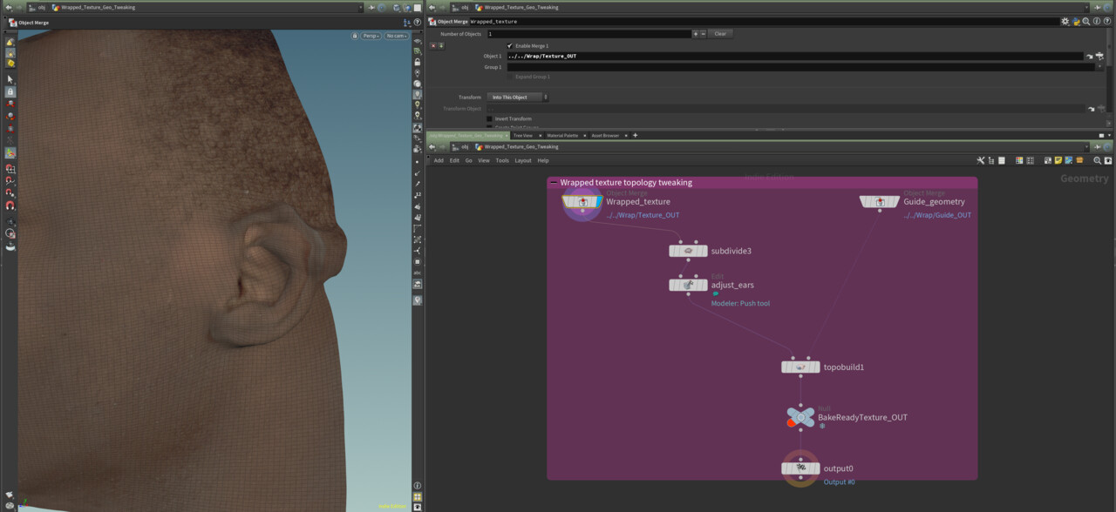
Task: Switch to the Tree View tab
Action: click(x=523, y=136)
